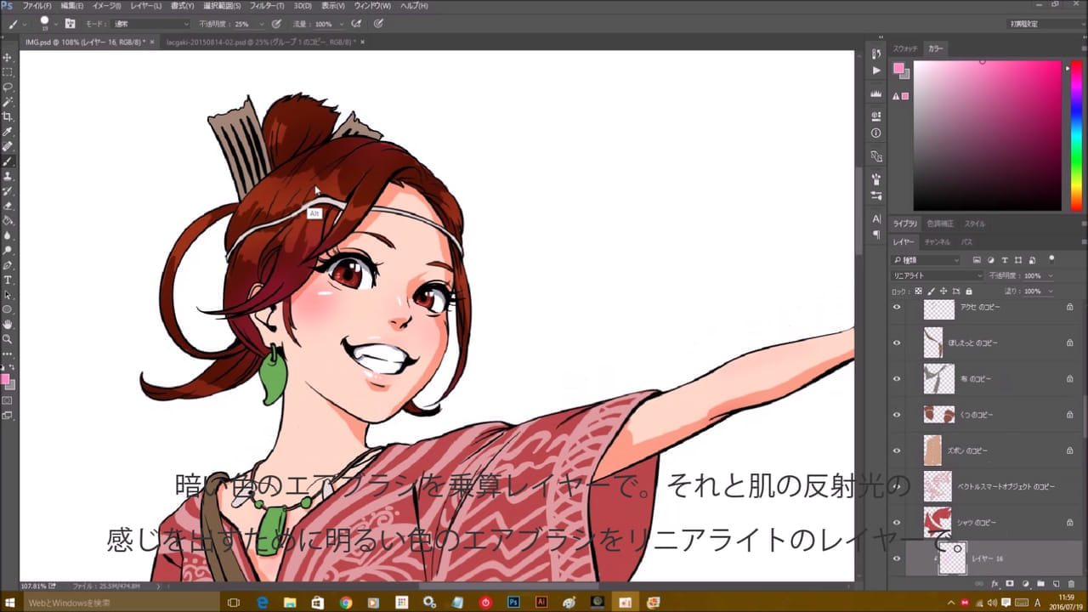The height and width of the screenshot is (612, 1088).
Task: Hide the アクセ のコピー layer
Action: [x=896, y=308]
